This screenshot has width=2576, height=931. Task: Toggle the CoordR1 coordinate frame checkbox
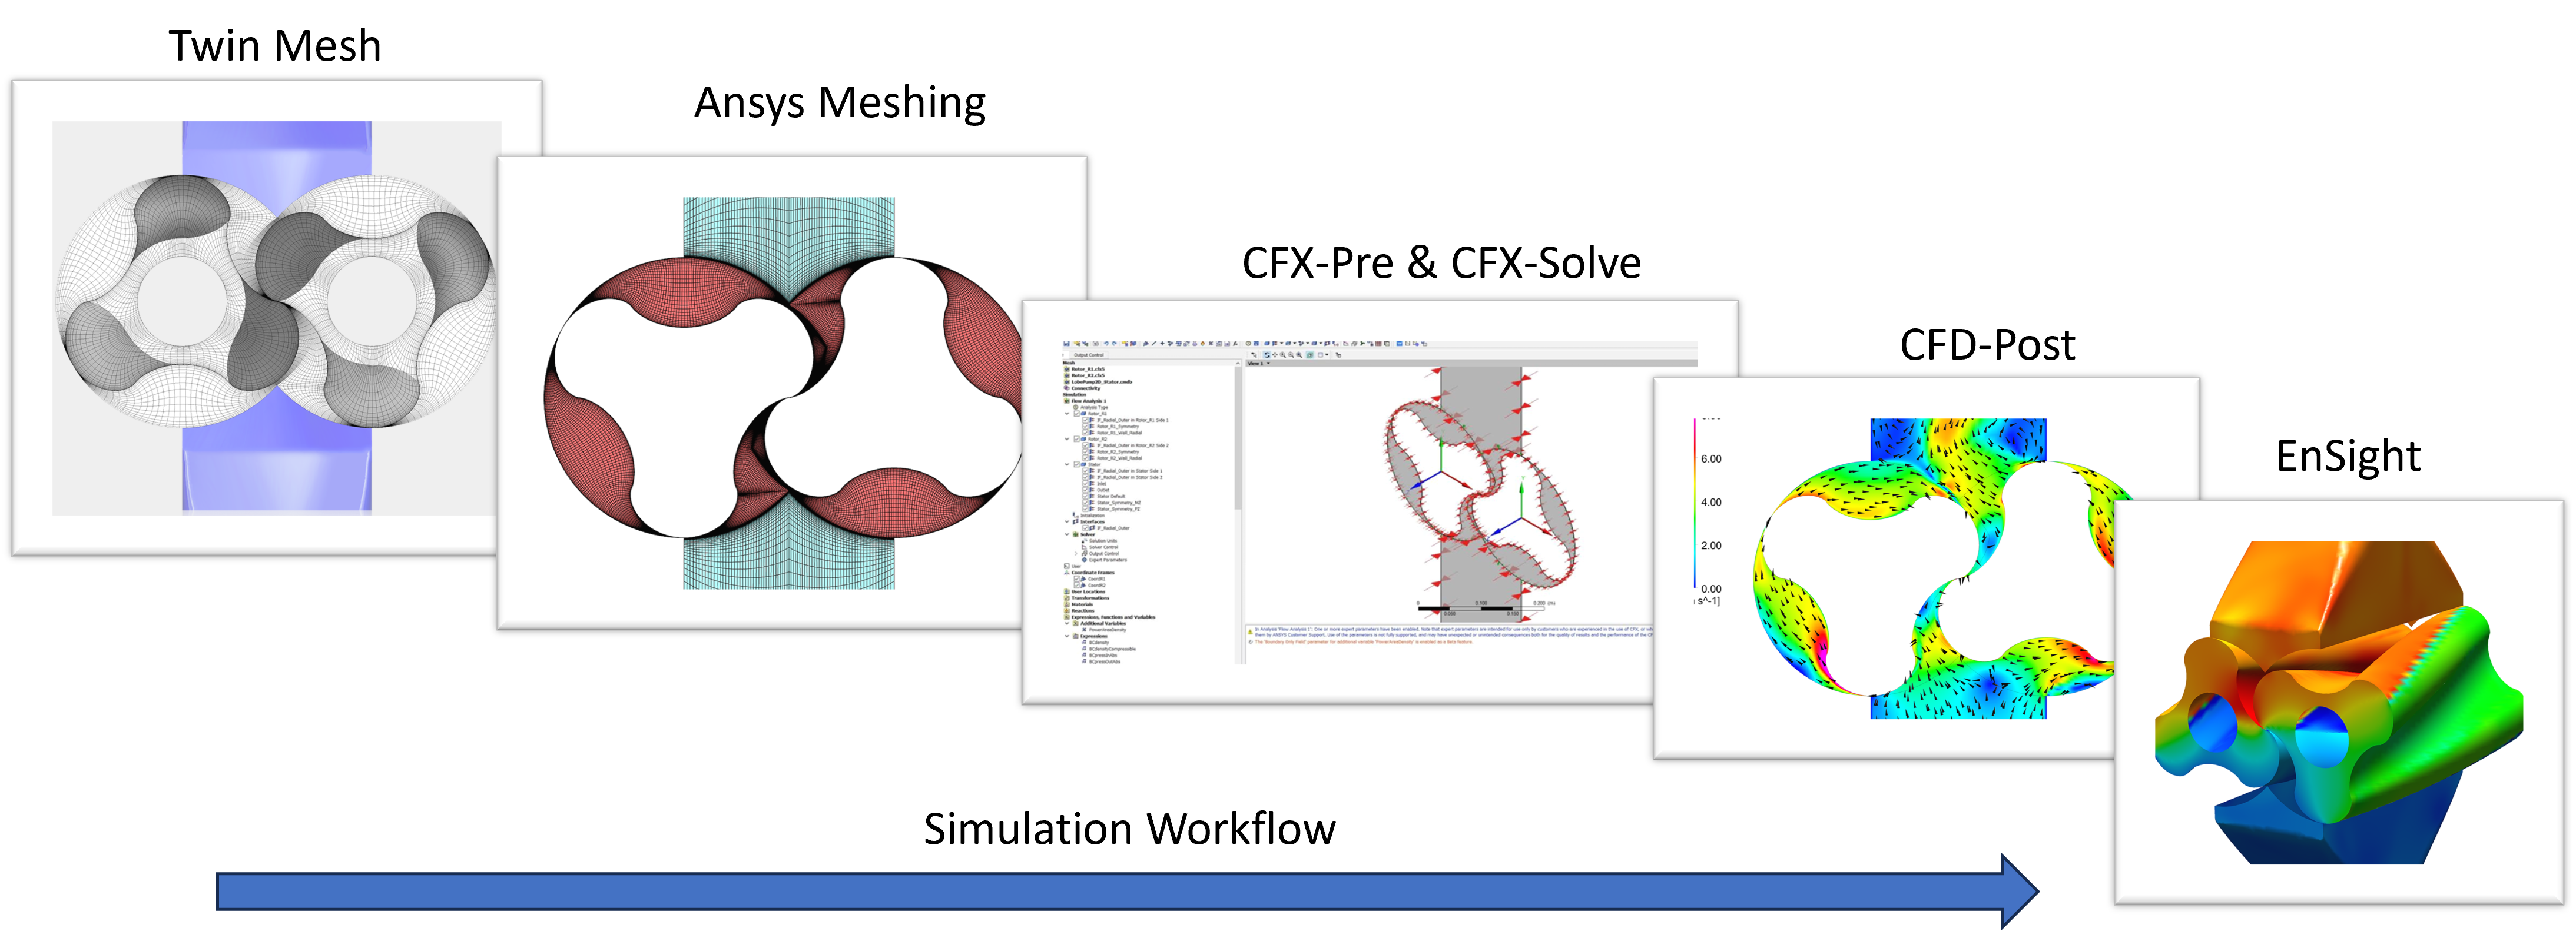(1077, 579)
